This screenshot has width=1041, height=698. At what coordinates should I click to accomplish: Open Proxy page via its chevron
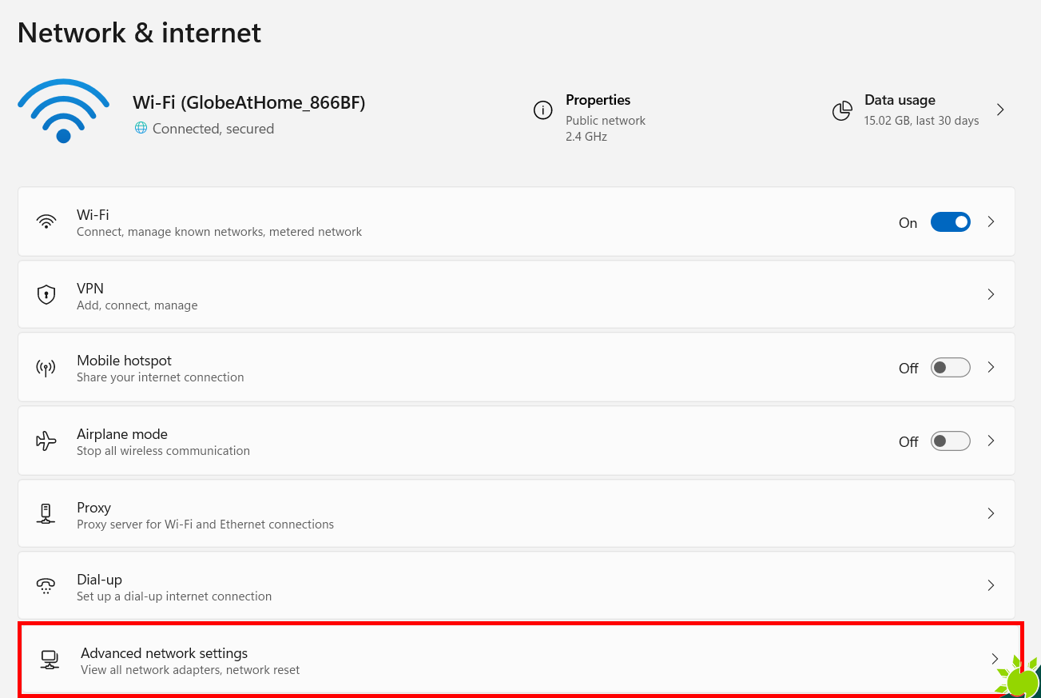[991, 513]
